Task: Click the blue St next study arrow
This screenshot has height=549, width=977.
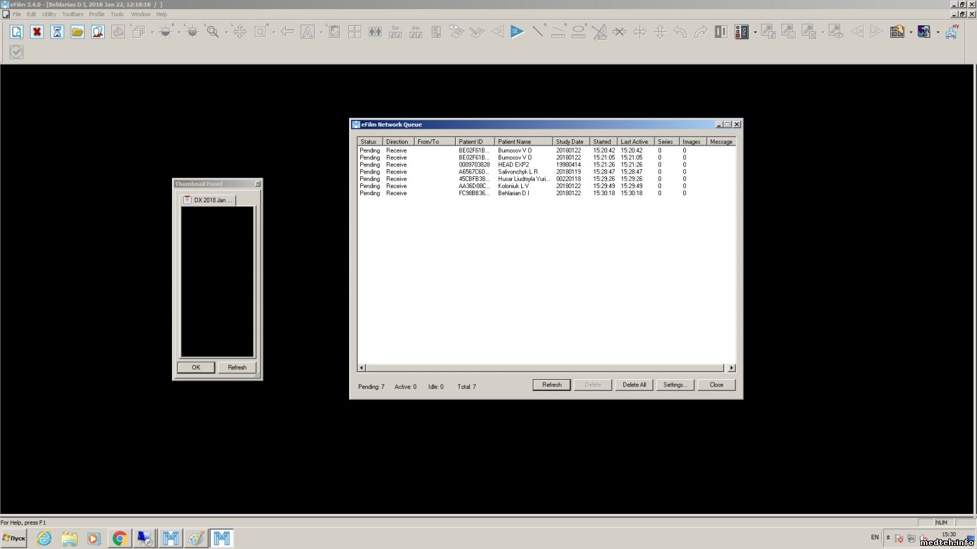Action: pos(517,31)
